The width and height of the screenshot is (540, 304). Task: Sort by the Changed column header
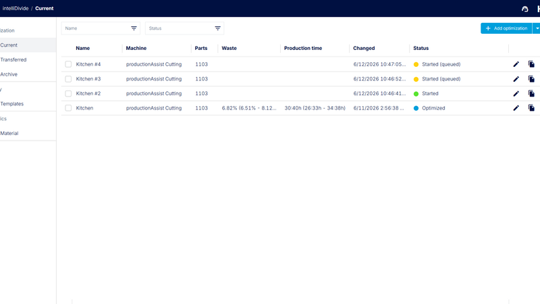point(364,48)
